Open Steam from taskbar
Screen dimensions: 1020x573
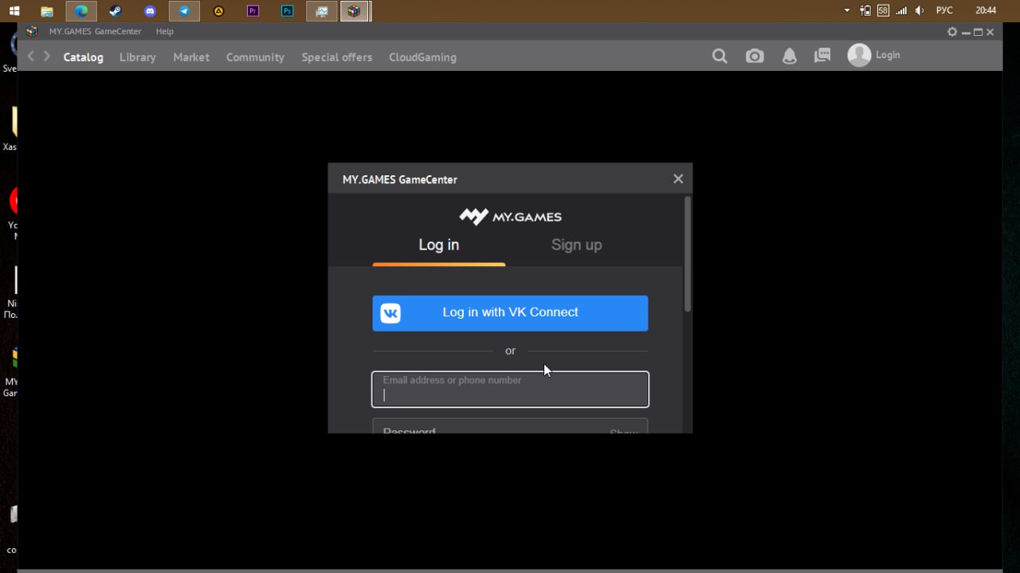tap(116, 11)
